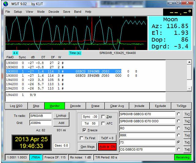Image resolution: width=196 pixels, height=163 pixels.
Task: Click the Tx1 button
Action: (187, 114)
